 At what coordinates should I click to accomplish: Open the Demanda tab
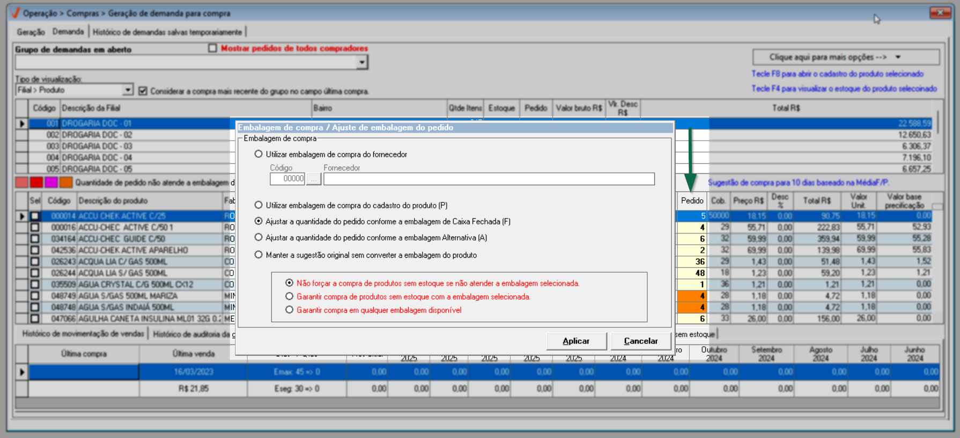point(68,32)
